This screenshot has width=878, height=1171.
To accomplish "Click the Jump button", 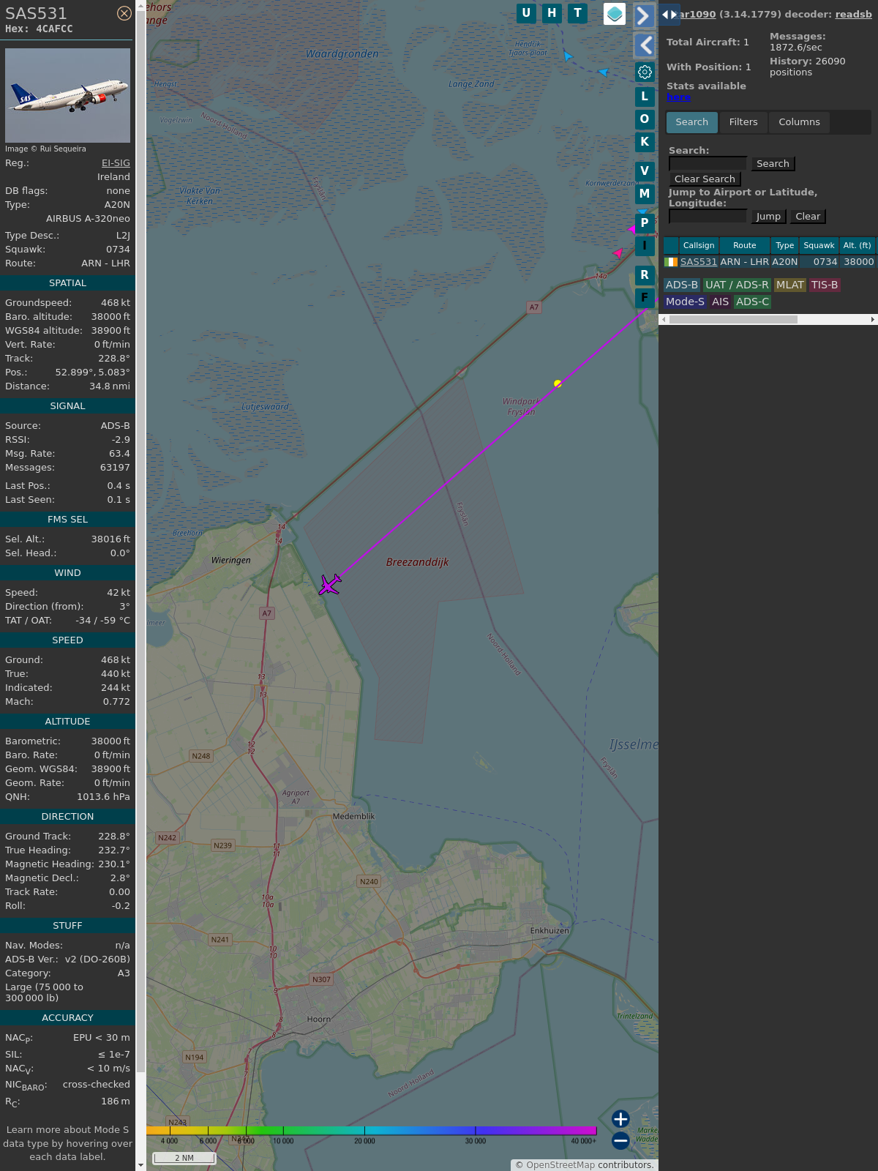I will (768, 217).
